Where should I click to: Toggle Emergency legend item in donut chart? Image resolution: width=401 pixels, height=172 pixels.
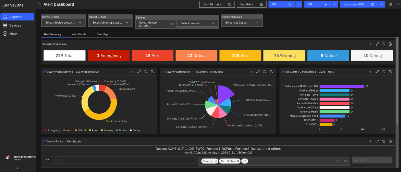(x=52, y=130)
